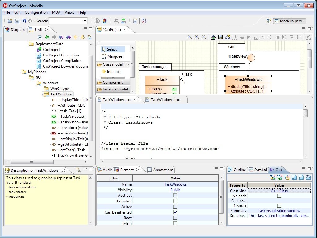Switch to the Diagrams tab
The height and width of the screenshot is (238, 317).
[x=15, y=29]
